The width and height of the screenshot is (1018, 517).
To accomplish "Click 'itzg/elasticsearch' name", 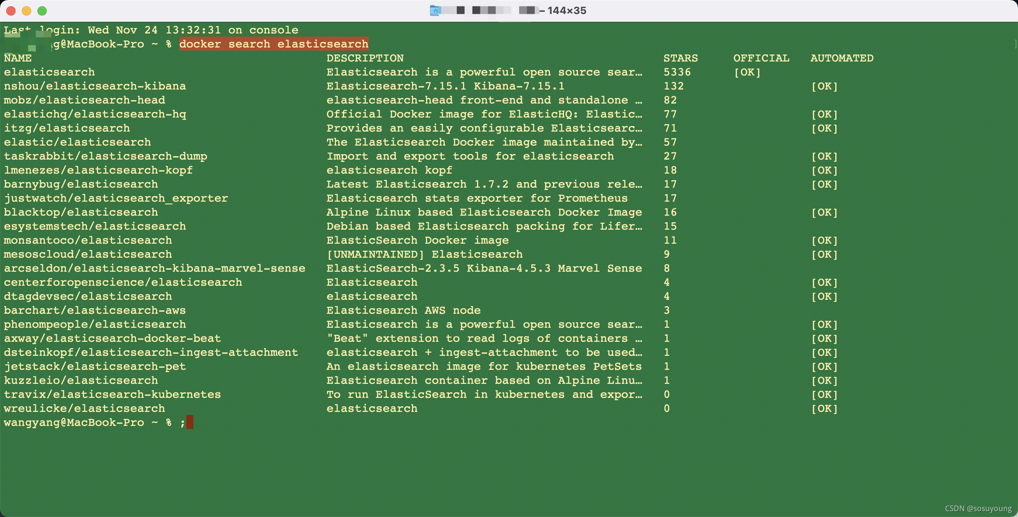I will coord(67,128).
